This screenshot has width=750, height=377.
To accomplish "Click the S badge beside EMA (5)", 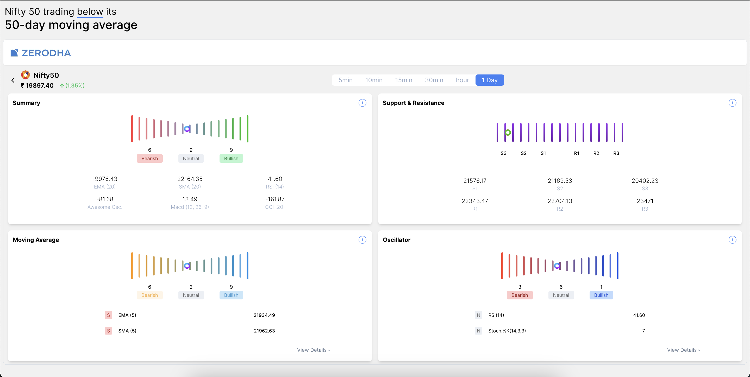I will click(x=108, y=315).
